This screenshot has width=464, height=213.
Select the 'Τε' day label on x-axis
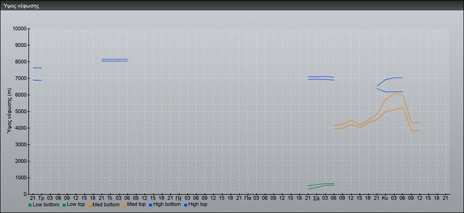point(110,198)
